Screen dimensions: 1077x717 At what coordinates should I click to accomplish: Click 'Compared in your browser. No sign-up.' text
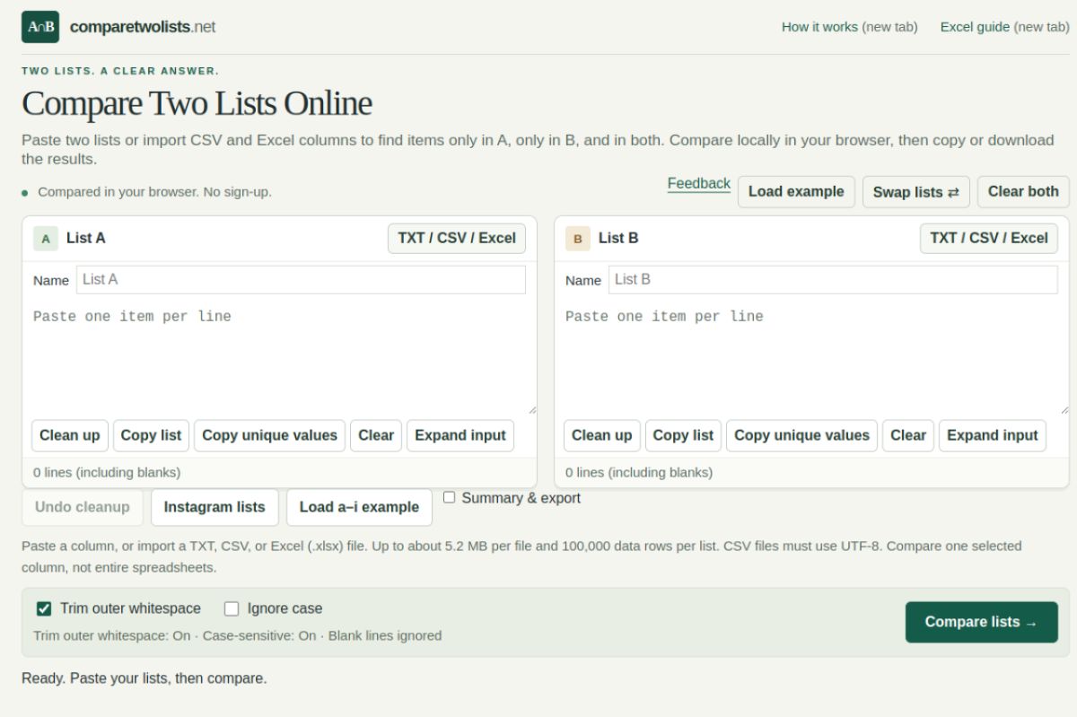click(x=154, y=192)
